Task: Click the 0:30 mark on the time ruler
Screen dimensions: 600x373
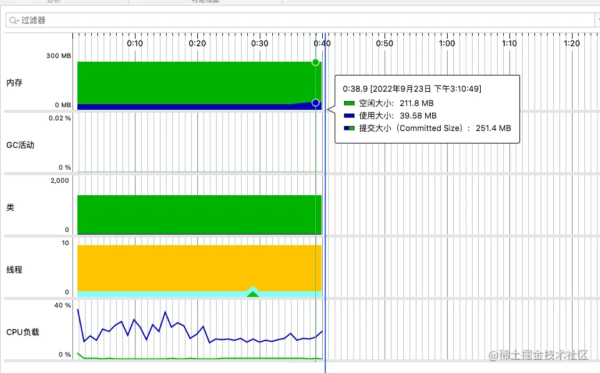Action: point(260,43)
